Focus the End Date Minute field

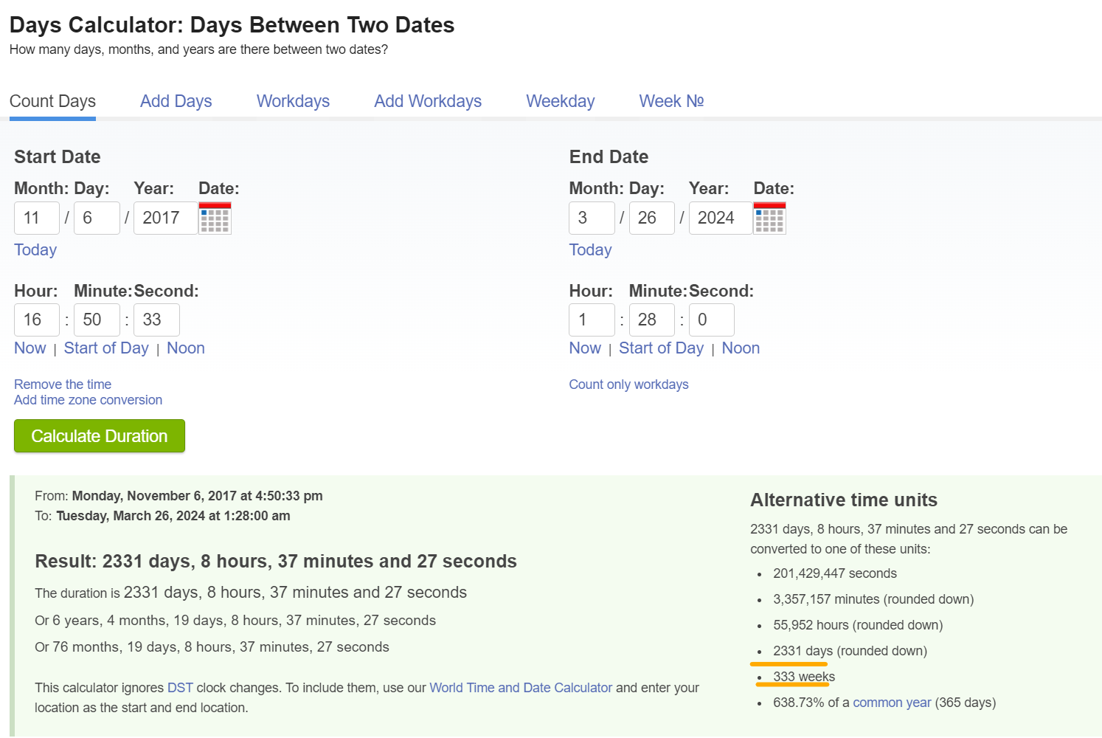point(652,320)
